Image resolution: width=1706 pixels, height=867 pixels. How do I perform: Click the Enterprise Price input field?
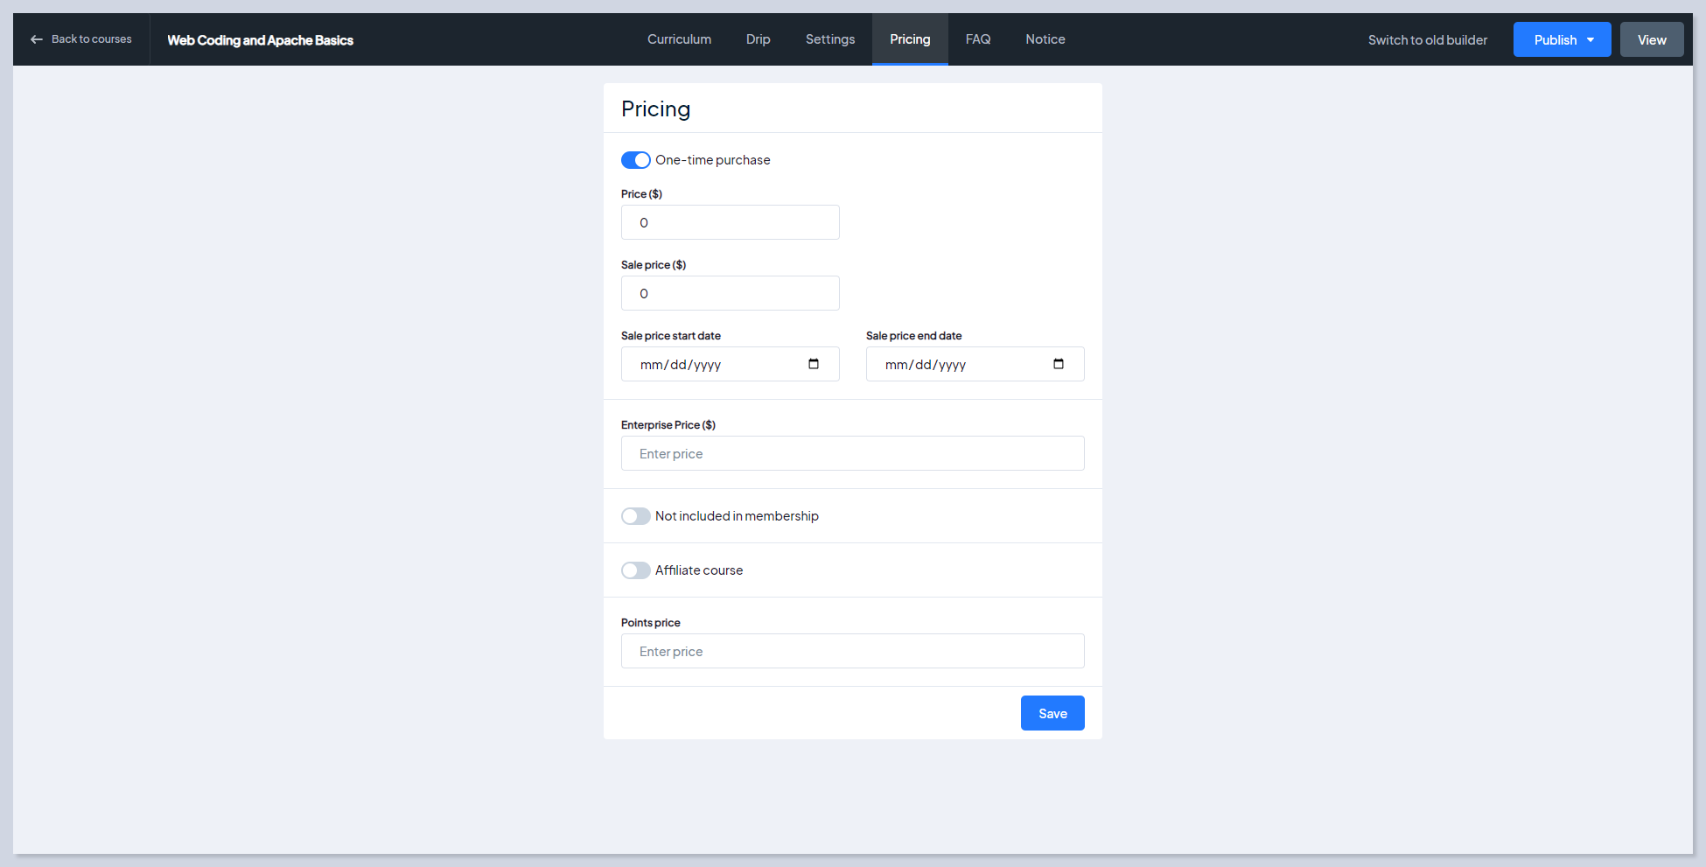(x=852, y=453)
